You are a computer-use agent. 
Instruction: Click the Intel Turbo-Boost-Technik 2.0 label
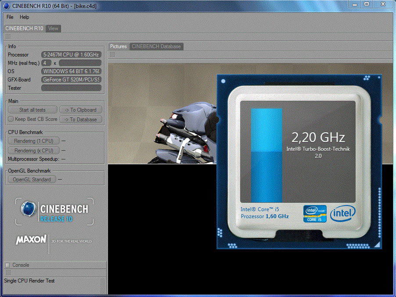point(318,152)
